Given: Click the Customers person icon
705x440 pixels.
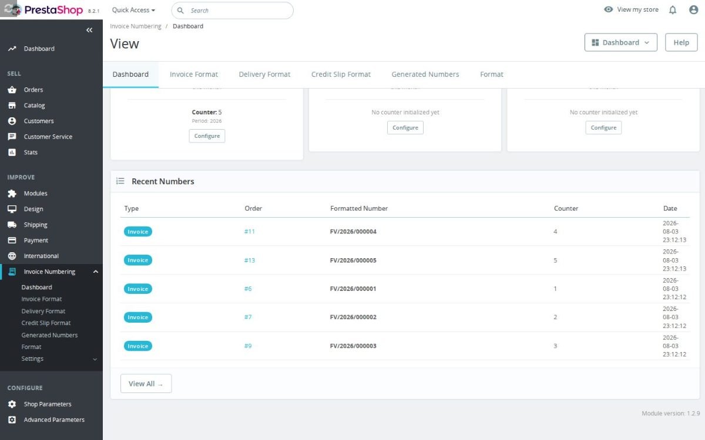Looking at the screenshot, I should coord(12,121).
